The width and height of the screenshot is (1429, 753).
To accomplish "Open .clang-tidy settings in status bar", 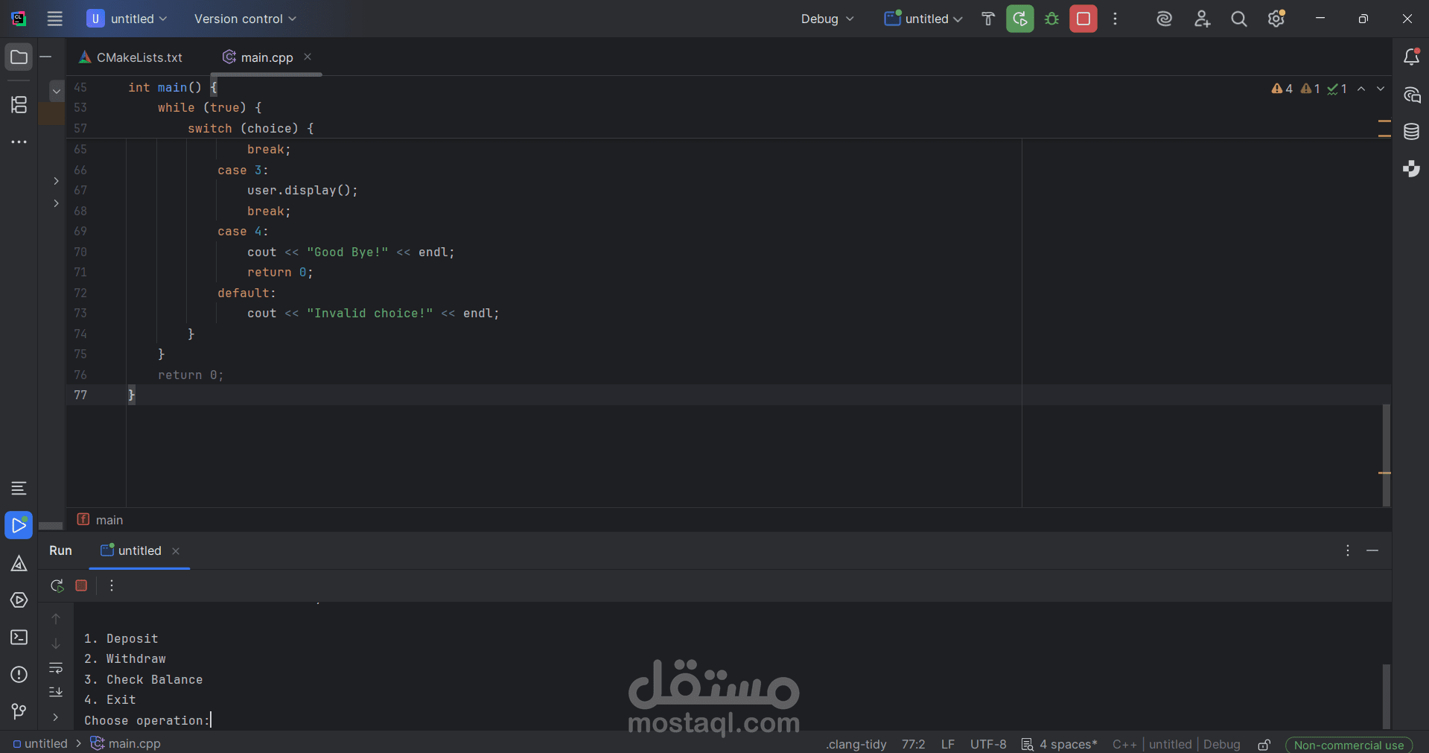I will [x=856, y=744].
